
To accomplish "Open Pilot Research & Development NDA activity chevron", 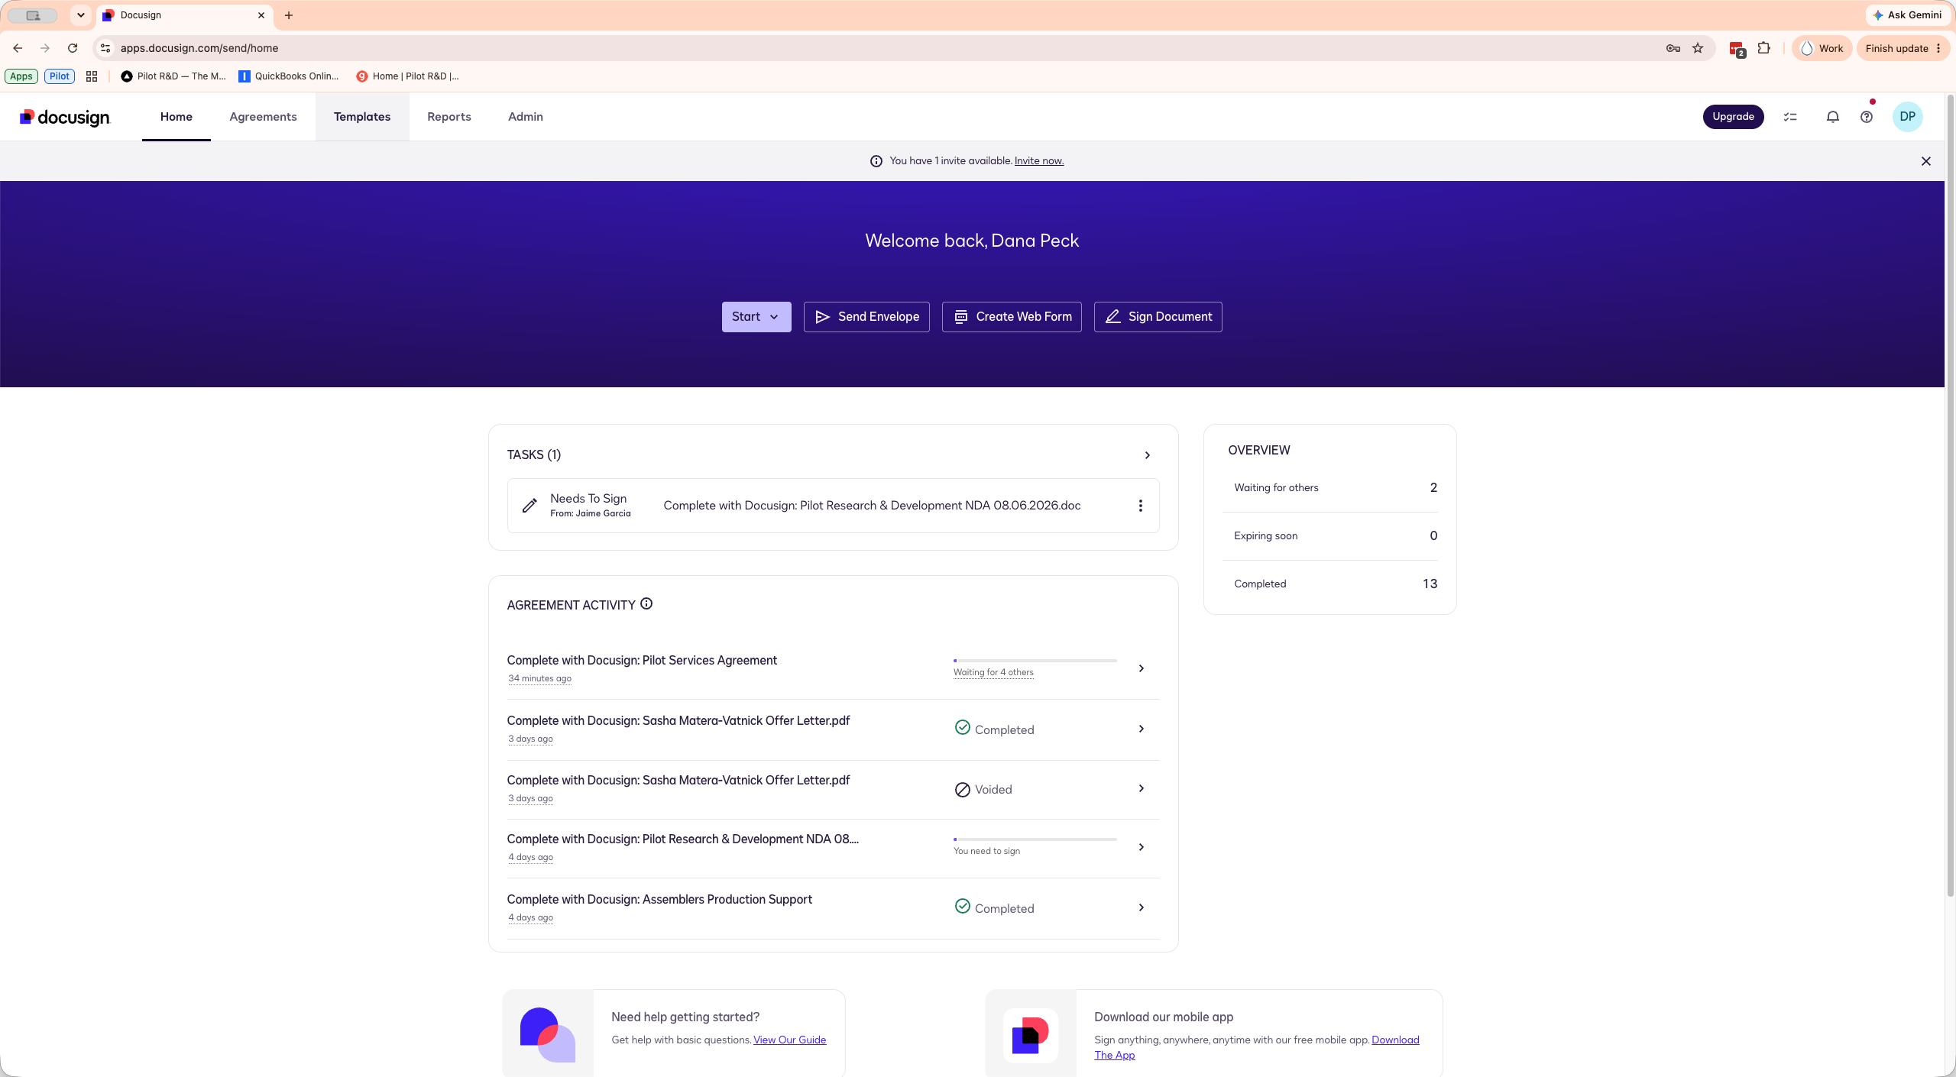I will point(1142,847).
